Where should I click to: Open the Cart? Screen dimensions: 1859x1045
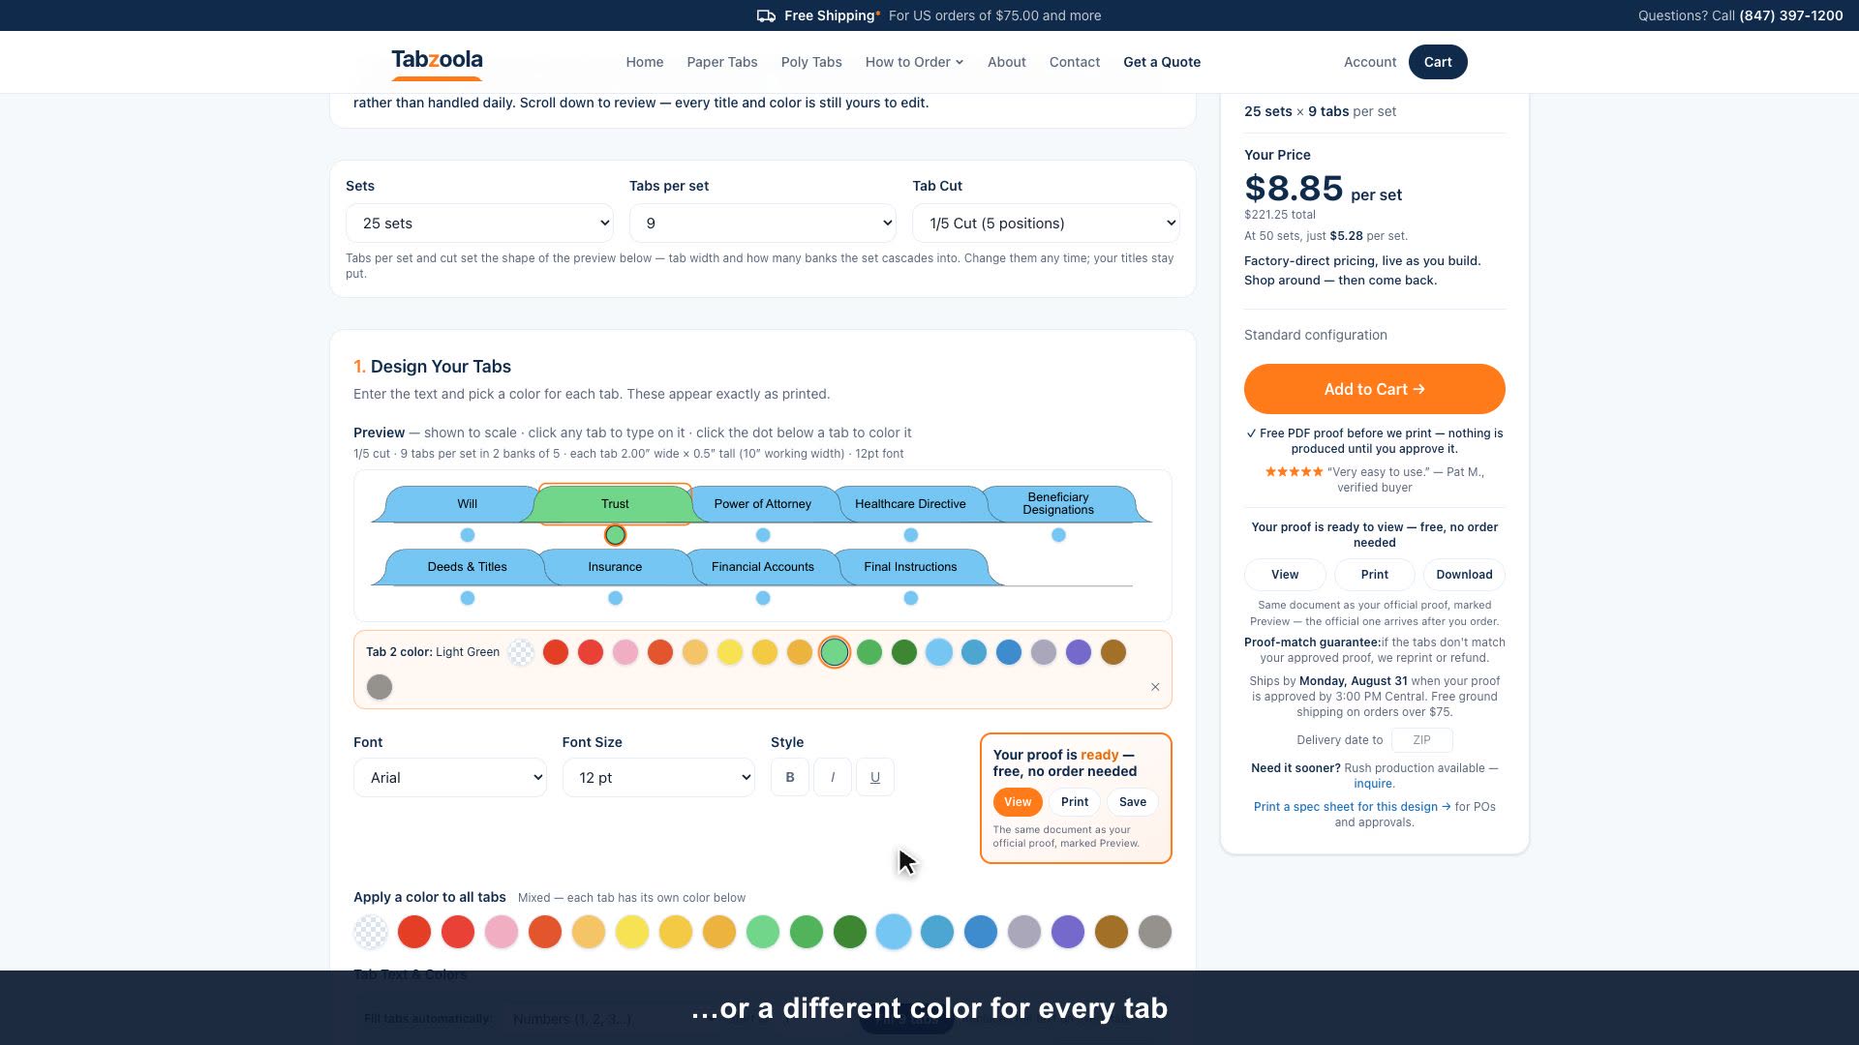click(1438, 62)
